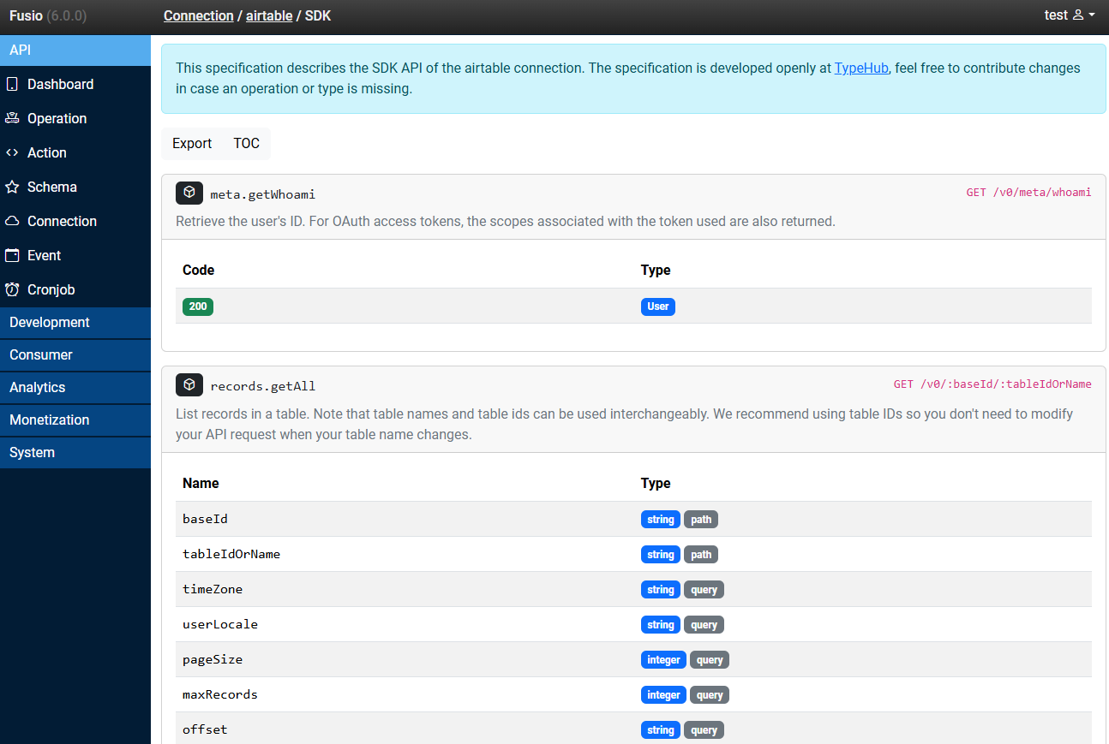The width and height of the screenshot is (1109, 744).
Task: Click the Event calendar icon
Action: coord(12,255)
